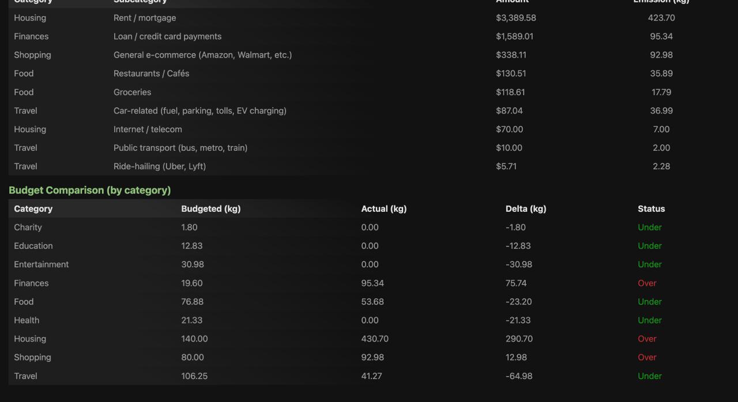
Task: Select the Restaurants / Cafés entry
Action: click(151, 73)
